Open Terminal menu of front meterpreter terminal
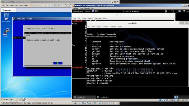Screen dimensions: 189x106 coord(113,26)
